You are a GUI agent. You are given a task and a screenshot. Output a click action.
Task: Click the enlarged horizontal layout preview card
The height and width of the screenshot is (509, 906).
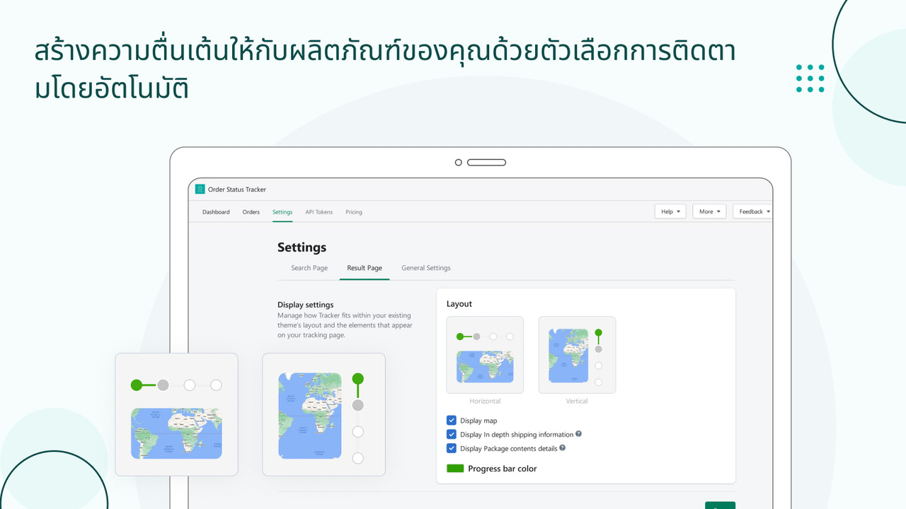(176, 414)
